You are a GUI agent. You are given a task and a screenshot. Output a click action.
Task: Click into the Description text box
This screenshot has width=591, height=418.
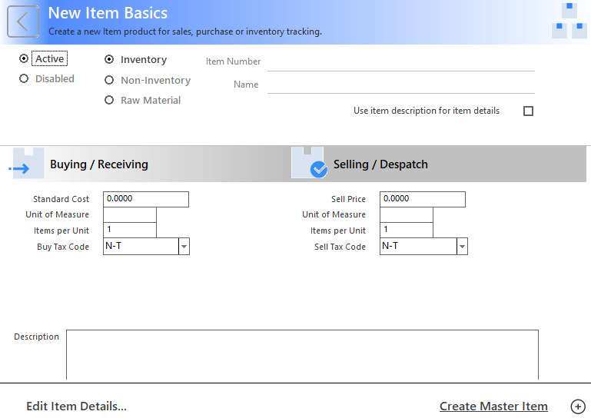point(302,353)
